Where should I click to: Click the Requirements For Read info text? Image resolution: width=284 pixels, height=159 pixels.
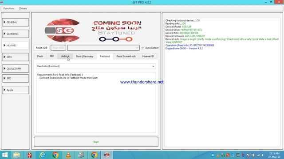point(60,75)
